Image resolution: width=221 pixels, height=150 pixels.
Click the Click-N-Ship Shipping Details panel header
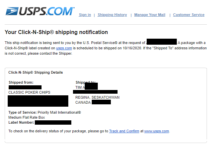35,72
